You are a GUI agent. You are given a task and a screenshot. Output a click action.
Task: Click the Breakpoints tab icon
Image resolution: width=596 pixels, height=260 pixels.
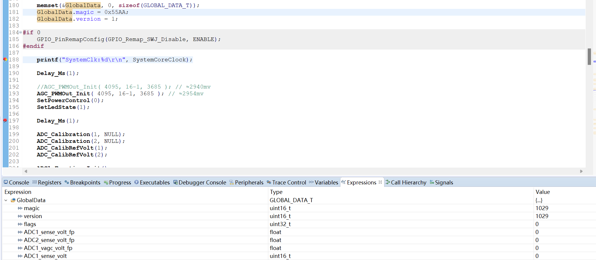(67, 182)
